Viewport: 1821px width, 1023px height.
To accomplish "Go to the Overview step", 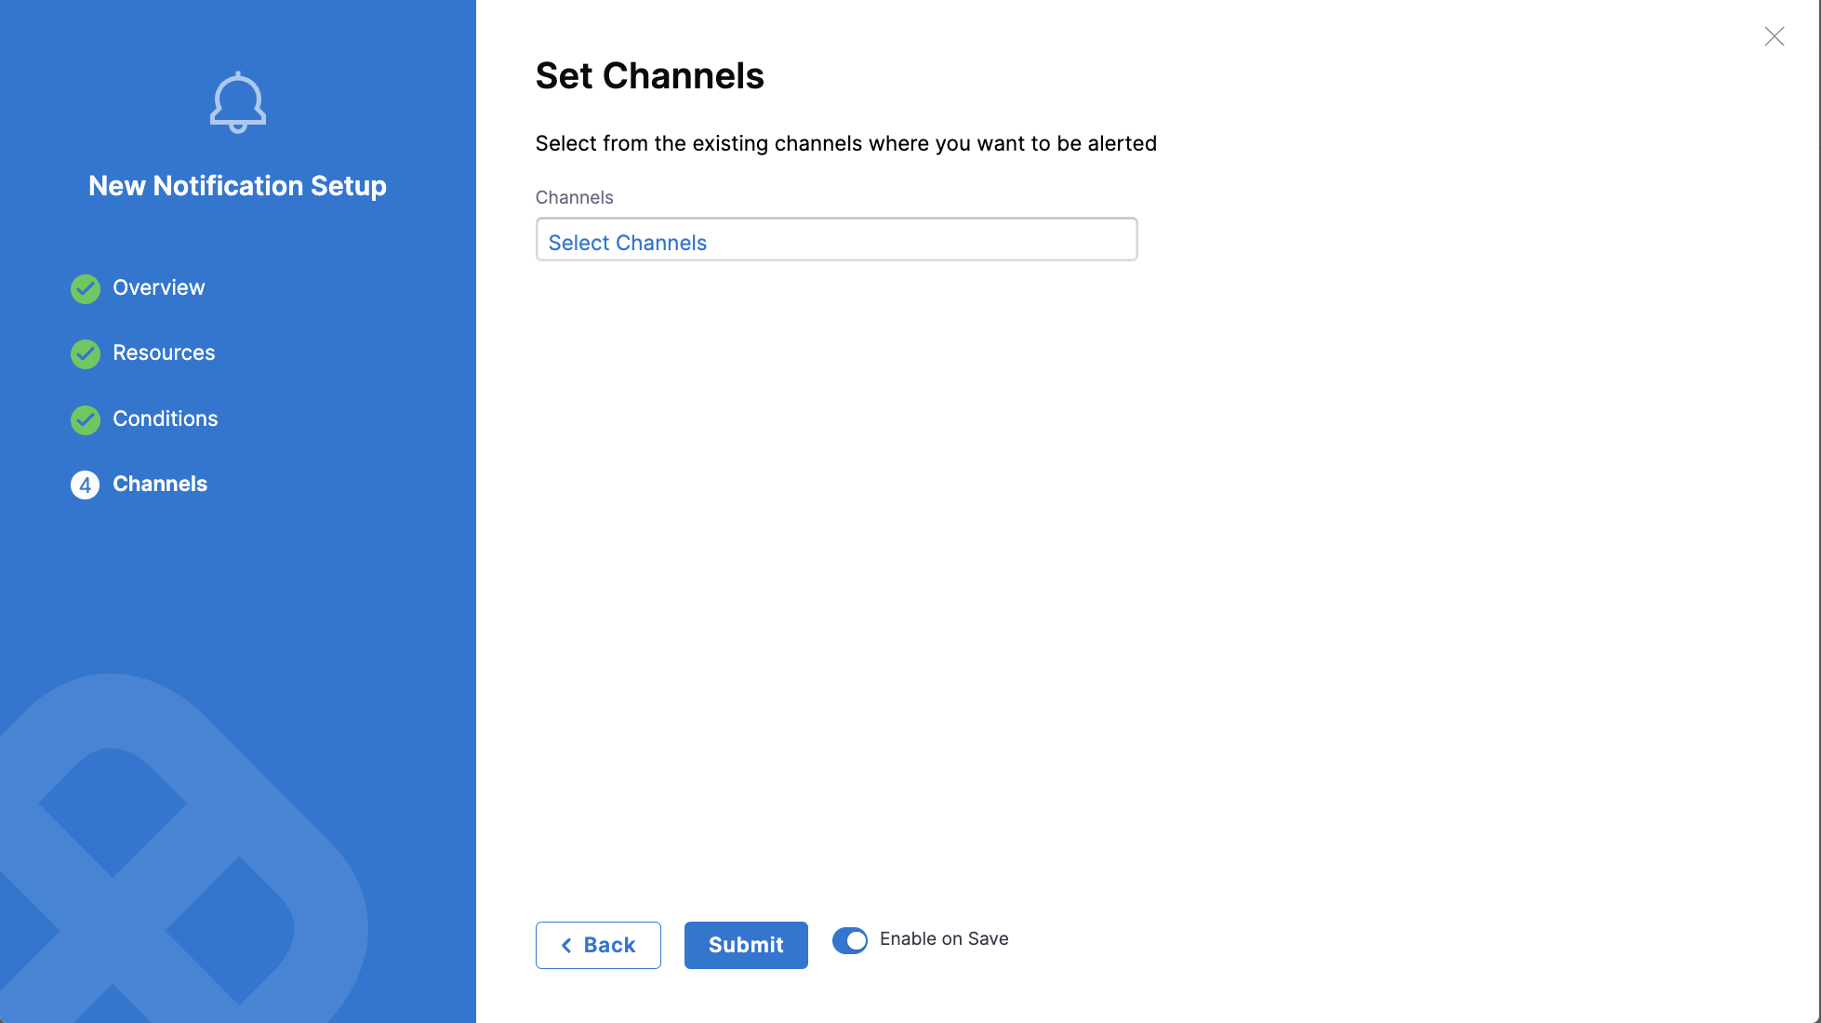I will (159, 287).
